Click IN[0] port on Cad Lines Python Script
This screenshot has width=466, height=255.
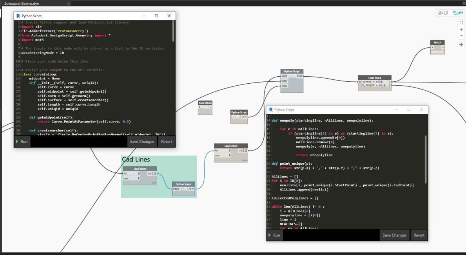(176, 189)
